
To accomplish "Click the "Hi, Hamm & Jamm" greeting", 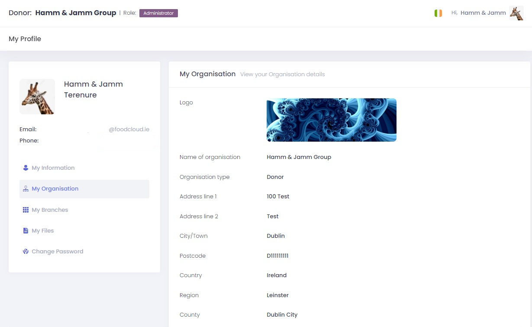I will coord(478,13).
